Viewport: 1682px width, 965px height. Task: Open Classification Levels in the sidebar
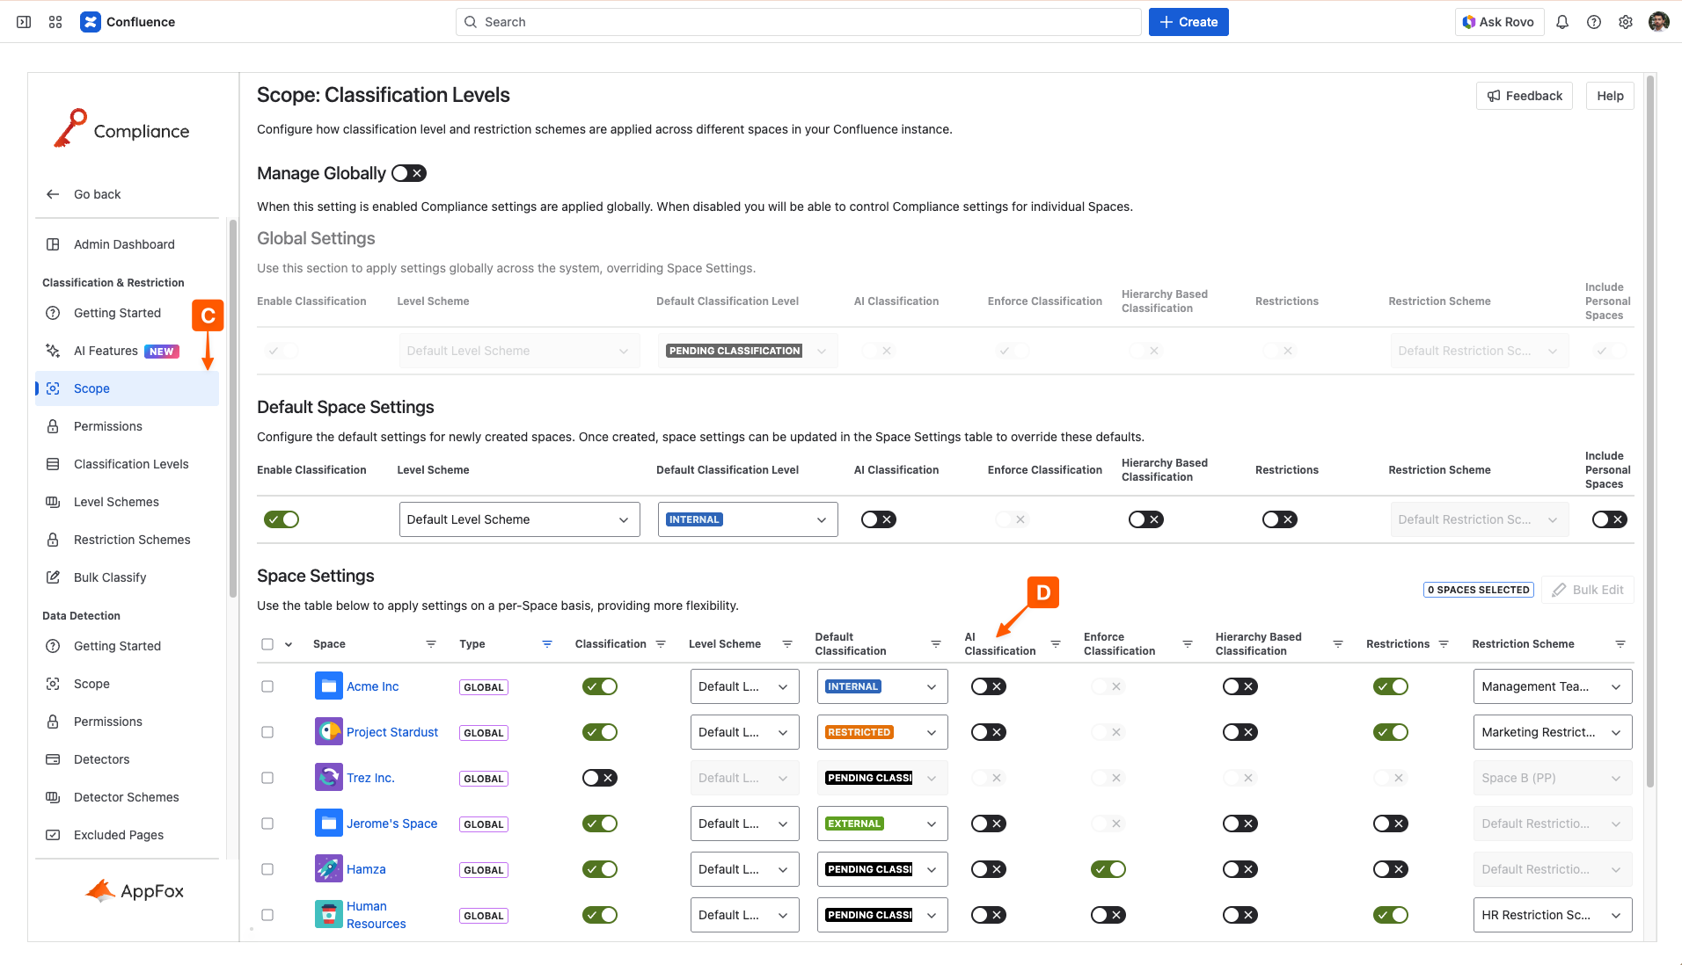click(131, 464)
